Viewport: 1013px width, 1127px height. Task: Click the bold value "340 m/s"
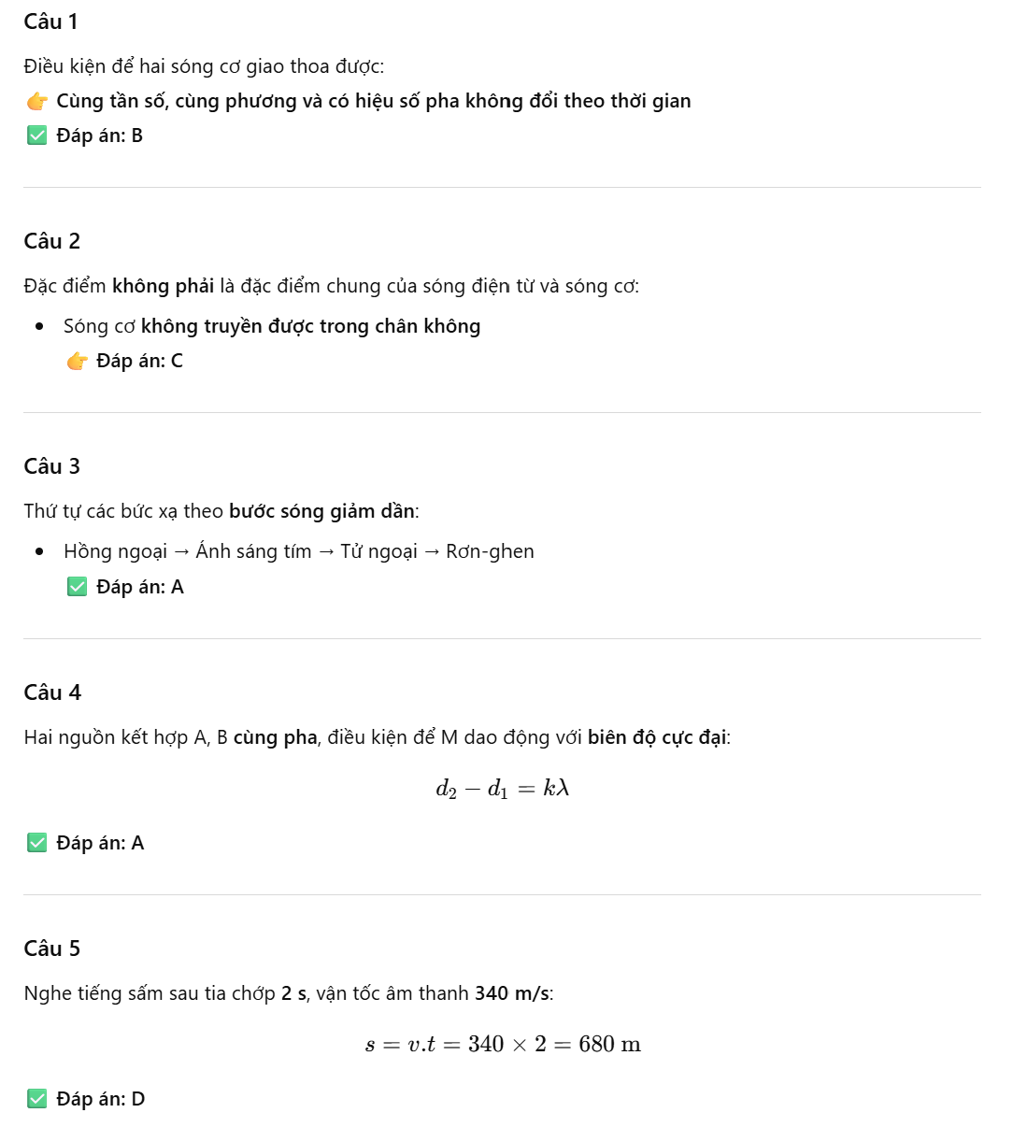(511, 993)
